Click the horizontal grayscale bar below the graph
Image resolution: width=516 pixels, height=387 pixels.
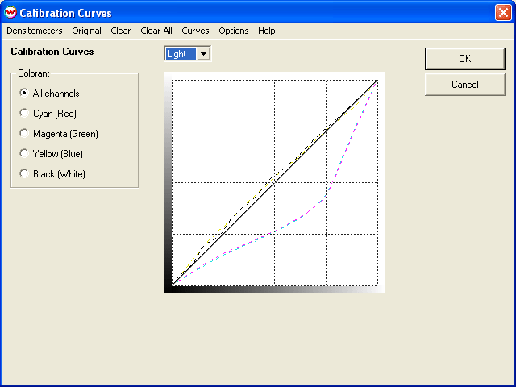click(x=274, y=289)
